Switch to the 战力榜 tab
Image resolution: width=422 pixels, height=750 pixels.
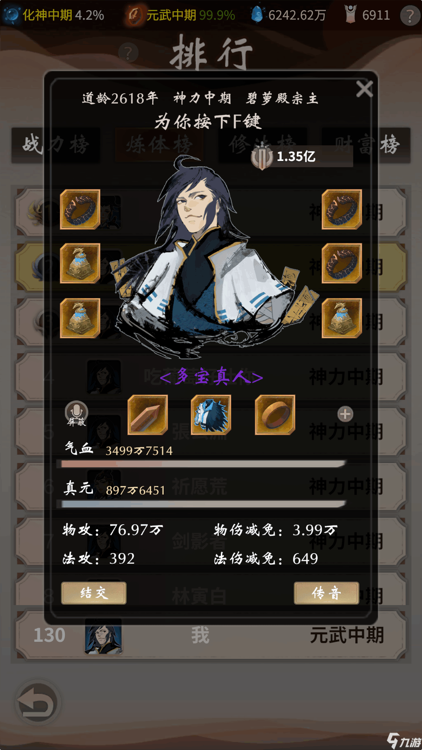[x=55, y=145]
